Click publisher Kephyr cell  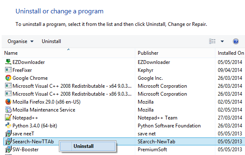click(x=146, y=70)
